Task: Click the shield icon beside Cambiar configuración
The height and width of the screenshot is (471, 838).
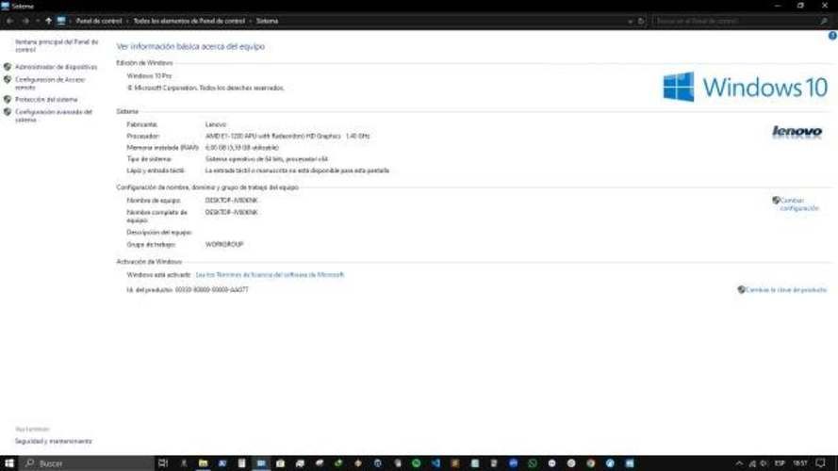Action: pos(776,200)
